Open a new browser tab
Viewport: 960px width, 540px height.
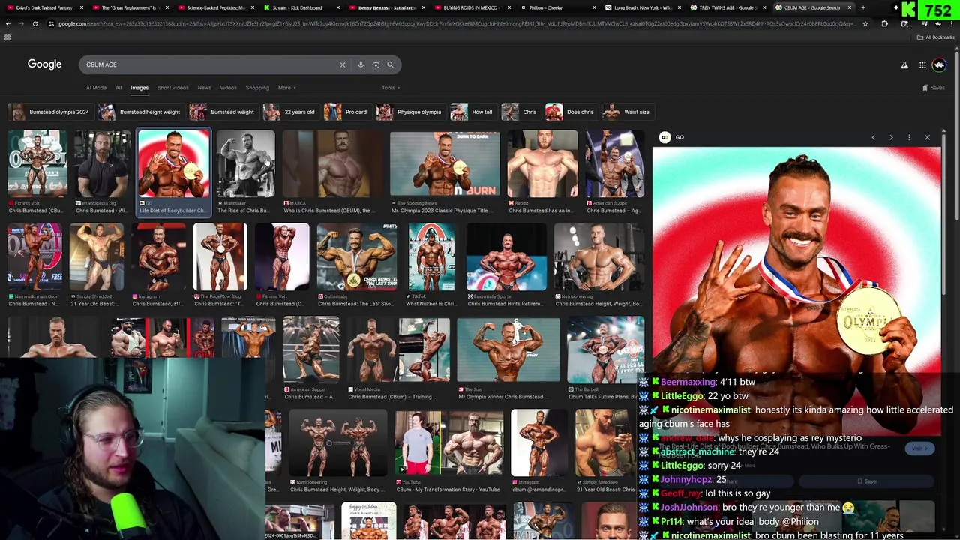point(862,7)
